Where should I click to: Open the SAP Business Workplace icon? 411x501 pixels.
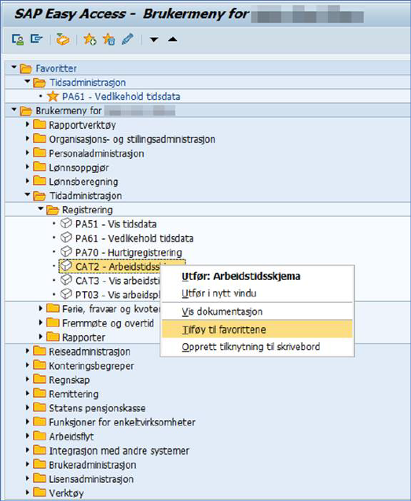point(63,39)
